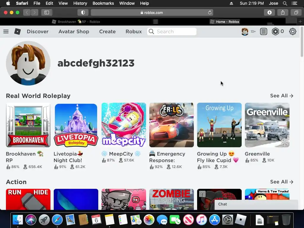Open Messages app in Dock
The height and width of the screenshot is (228, 304).
(x=162, y=220)
